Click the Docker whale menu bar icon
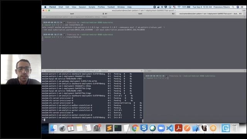Screen dimensions: 247x139 (x=158, y=7)
